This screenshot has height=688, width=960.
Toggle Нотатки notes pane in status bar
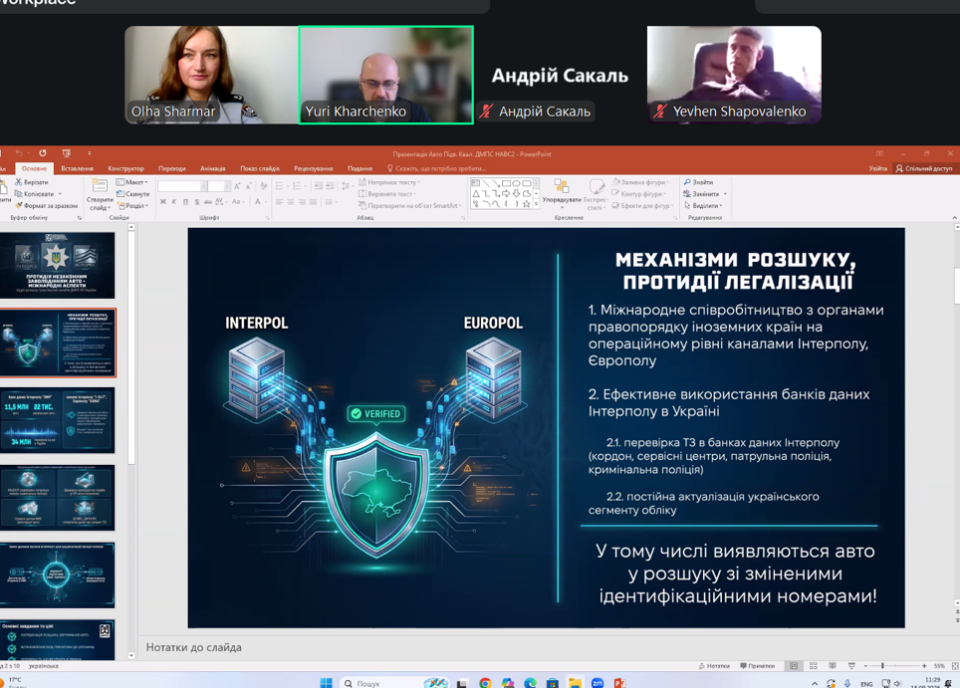714,665
